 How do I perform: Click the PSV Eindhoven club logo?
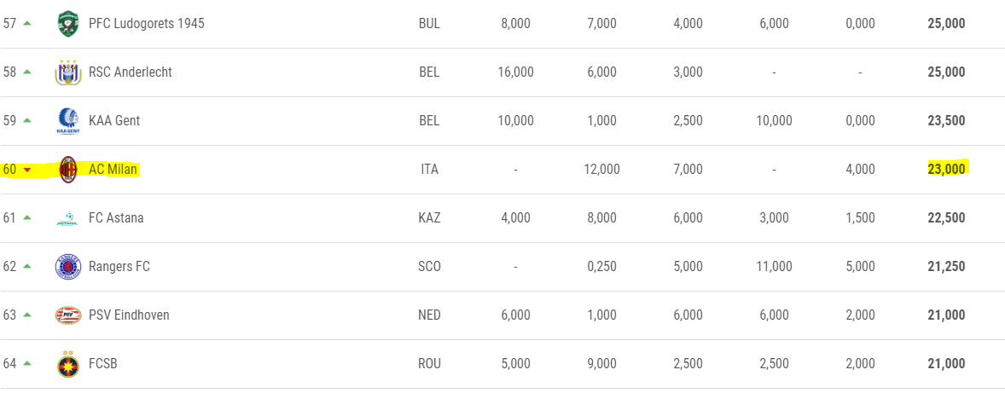pyautogui.click(x=67, y=315)
